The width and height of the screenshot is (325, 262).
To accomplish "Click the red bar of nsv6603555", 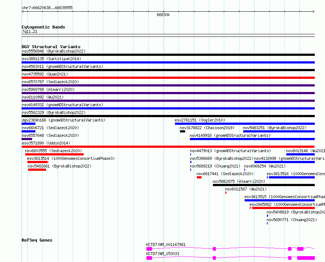I will (54, 154).
